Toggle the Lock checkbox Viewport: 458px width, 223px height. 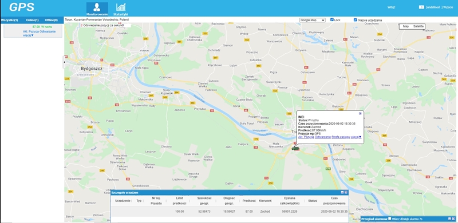(332, 20)
